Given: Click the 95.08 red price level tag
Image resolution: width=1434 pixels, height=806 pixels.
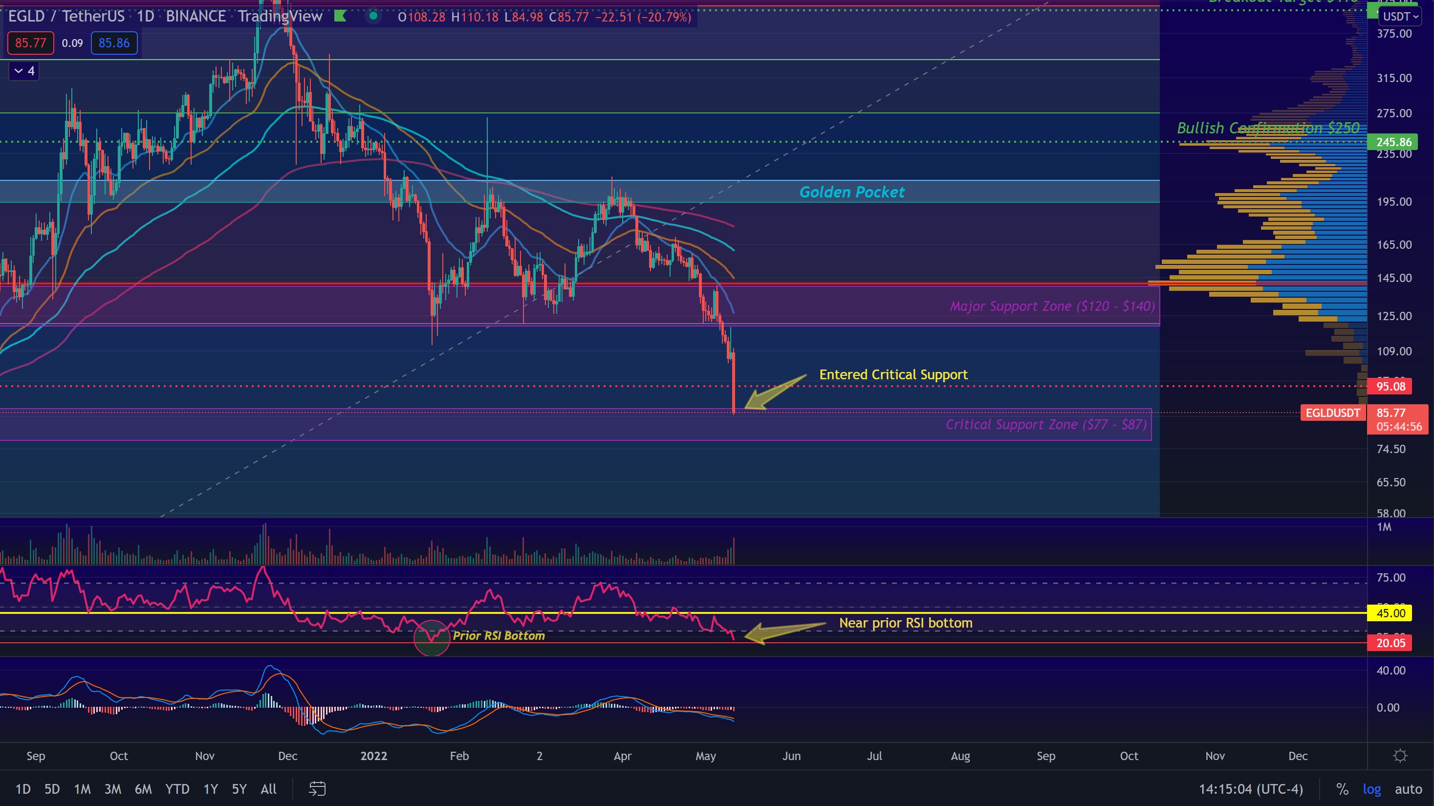Looking at the screenshot, I should (x=1391, y=386).
